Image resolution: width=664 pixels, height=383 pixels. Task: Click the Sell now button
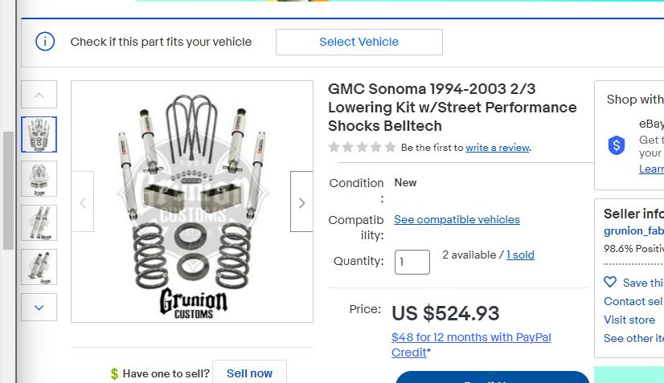click(249, 373)
